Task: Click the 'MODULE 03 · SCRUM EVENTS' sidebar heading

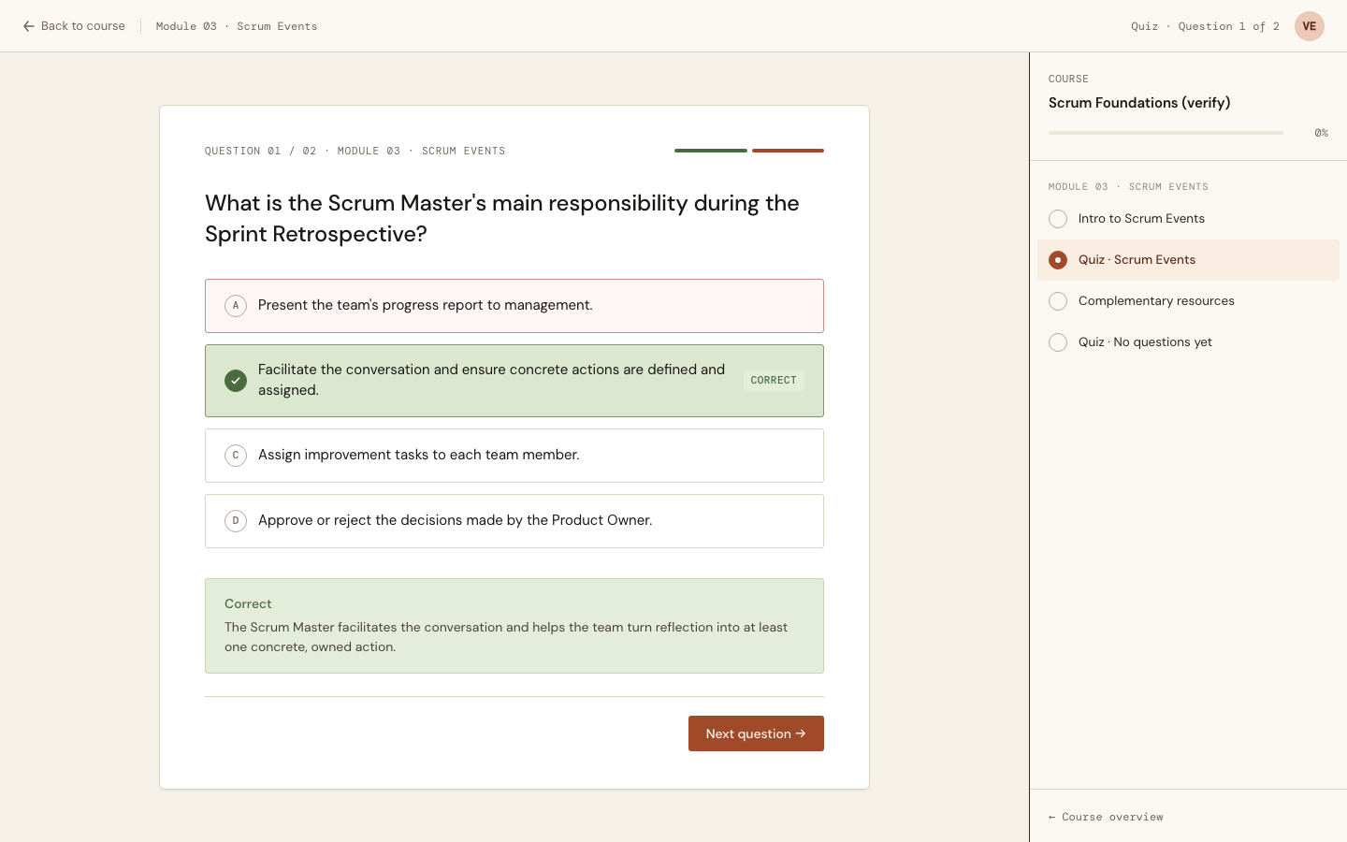Action: (1128, 187)
